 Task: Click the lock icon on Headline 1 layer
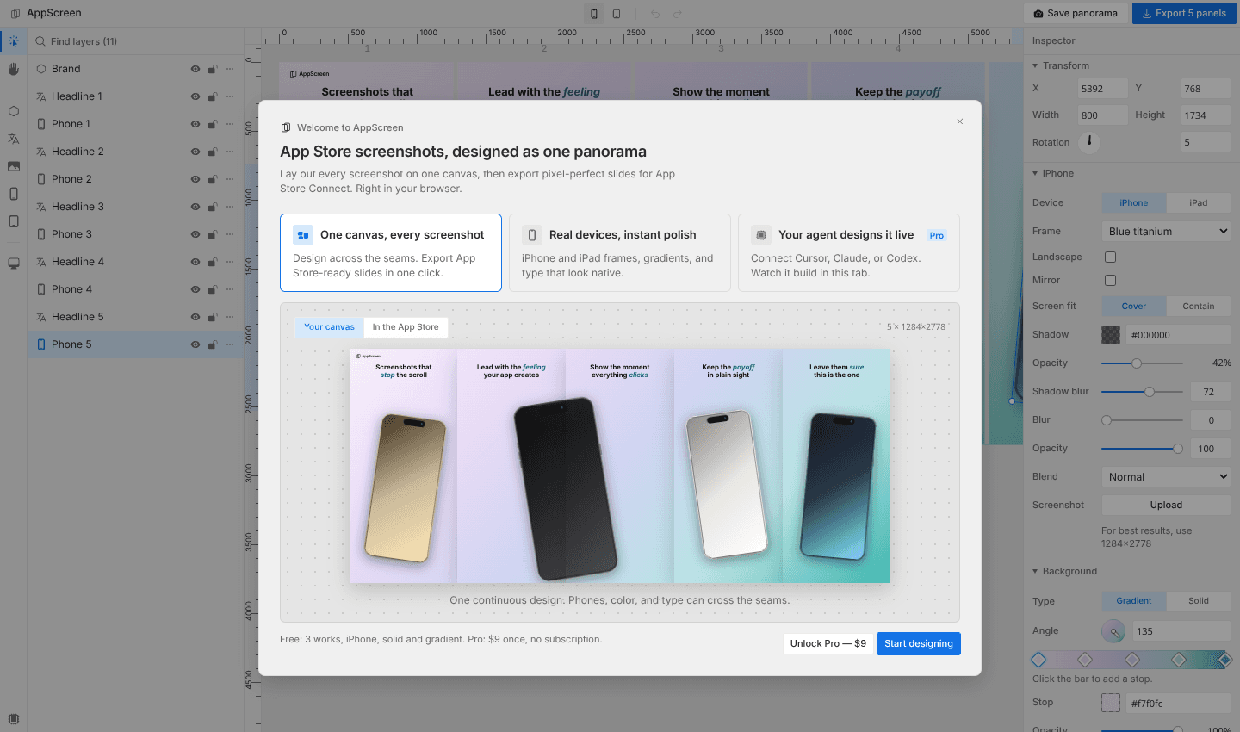pyautogui.click(x=213, y=96)
